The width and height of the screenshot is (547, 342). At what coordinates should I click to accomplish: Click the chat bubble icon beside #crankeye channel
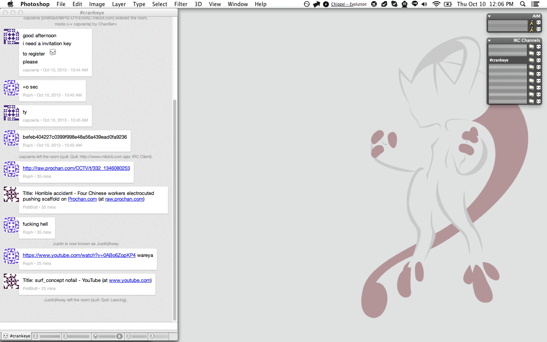point(531,60)
